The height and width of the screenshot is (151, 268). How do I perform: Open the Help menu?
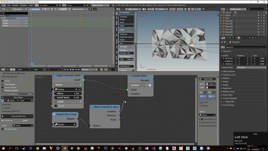pyautogui.click(x=31, y=5)
